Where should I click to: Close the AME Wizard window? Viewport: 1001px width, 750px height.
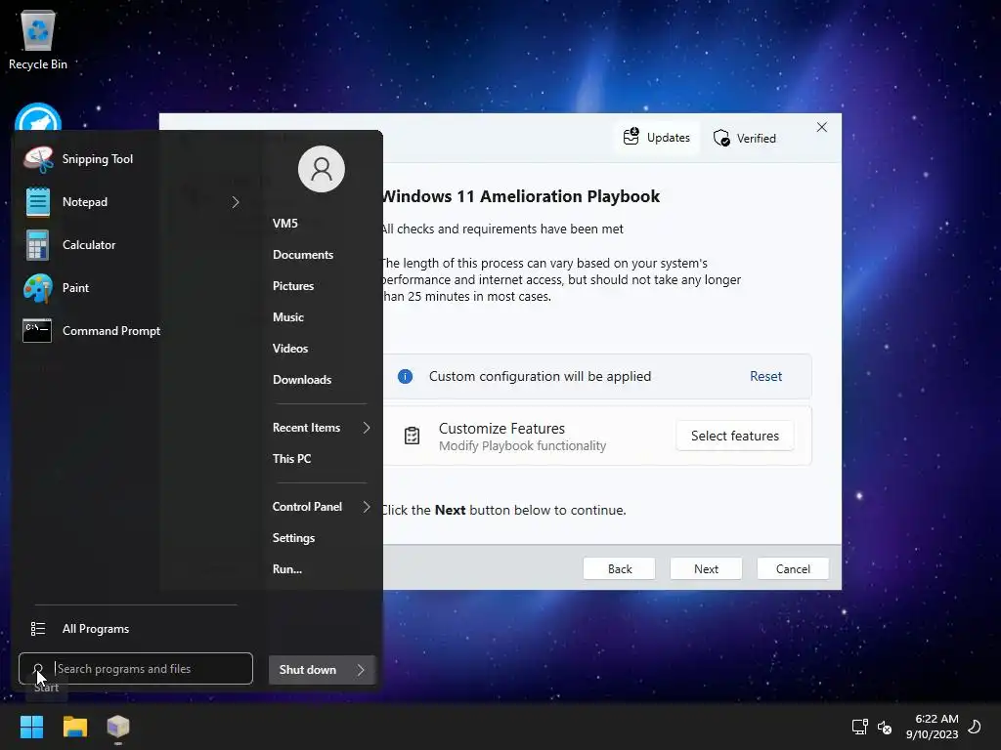tap(821, 128)
